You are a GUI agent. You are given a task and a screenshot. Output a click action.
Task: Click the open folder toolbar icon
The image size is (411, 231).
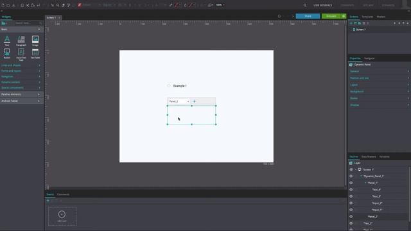(8, 5)
